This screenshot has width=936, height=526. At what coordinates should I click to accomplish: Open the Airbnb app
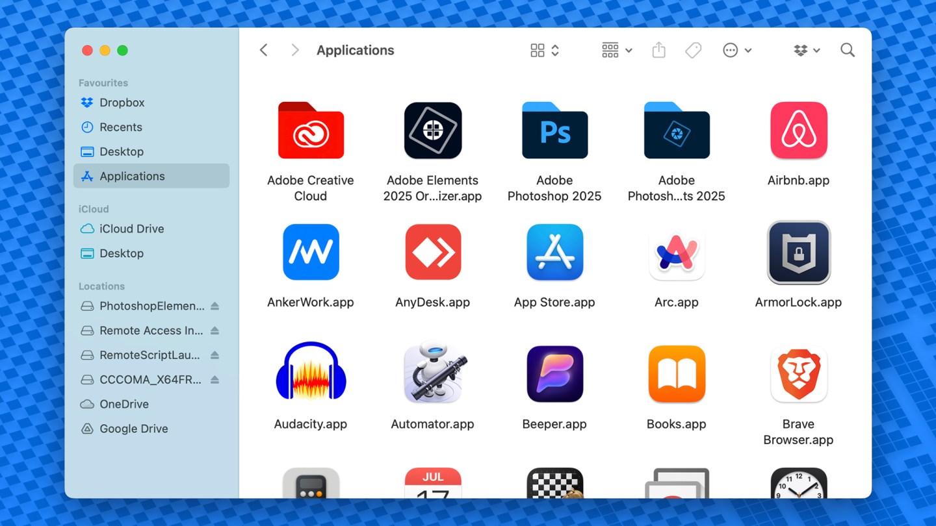point(798,130)
